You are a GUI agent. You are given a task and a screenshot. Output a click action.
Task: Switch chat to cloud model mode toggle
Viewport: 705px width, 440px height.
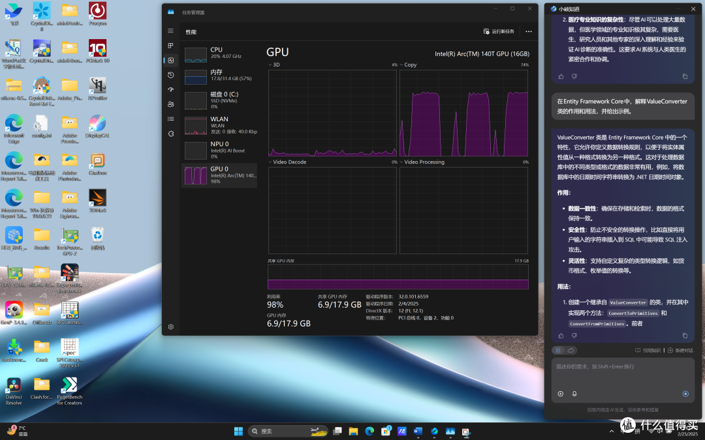click(x=571, y=350)
